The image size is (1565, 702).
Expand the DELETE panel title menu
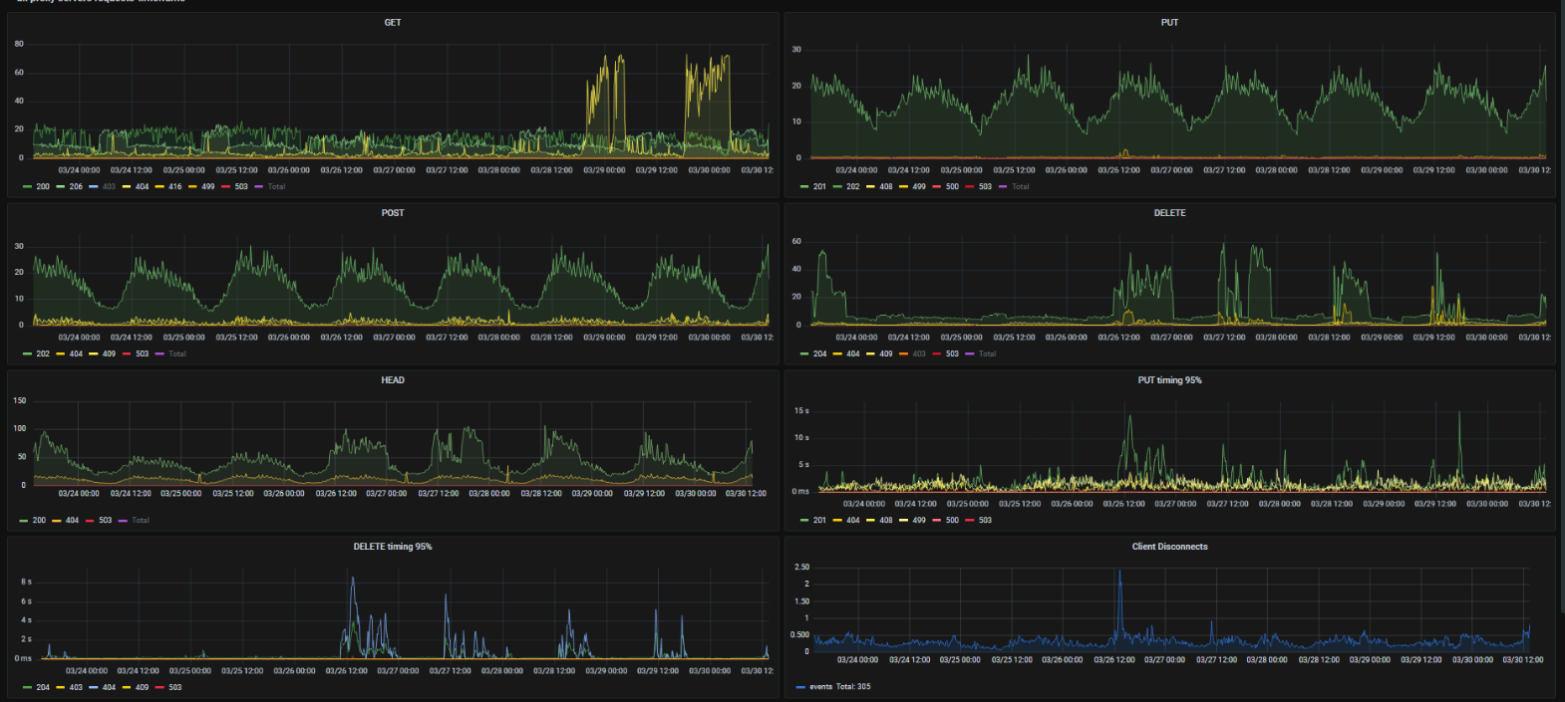(x=1169, y=212)
